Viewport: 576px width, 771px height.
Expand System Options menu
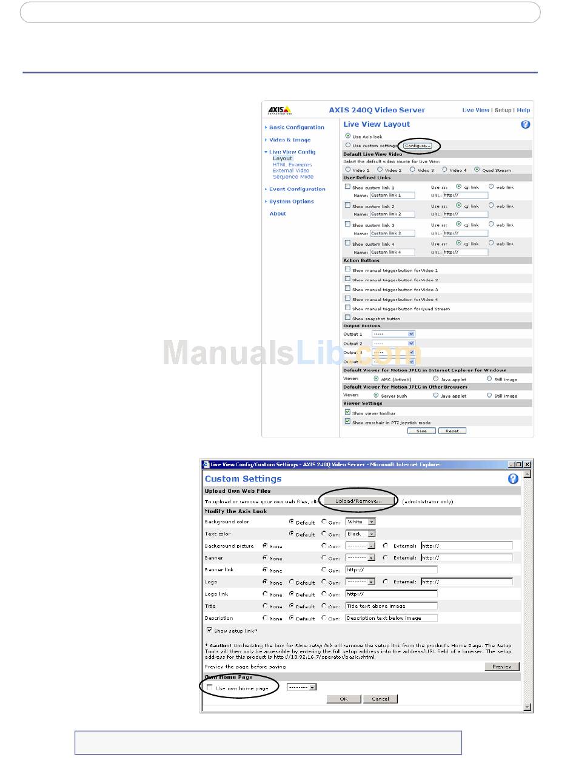pyautogui.click(x=292, y=202)
